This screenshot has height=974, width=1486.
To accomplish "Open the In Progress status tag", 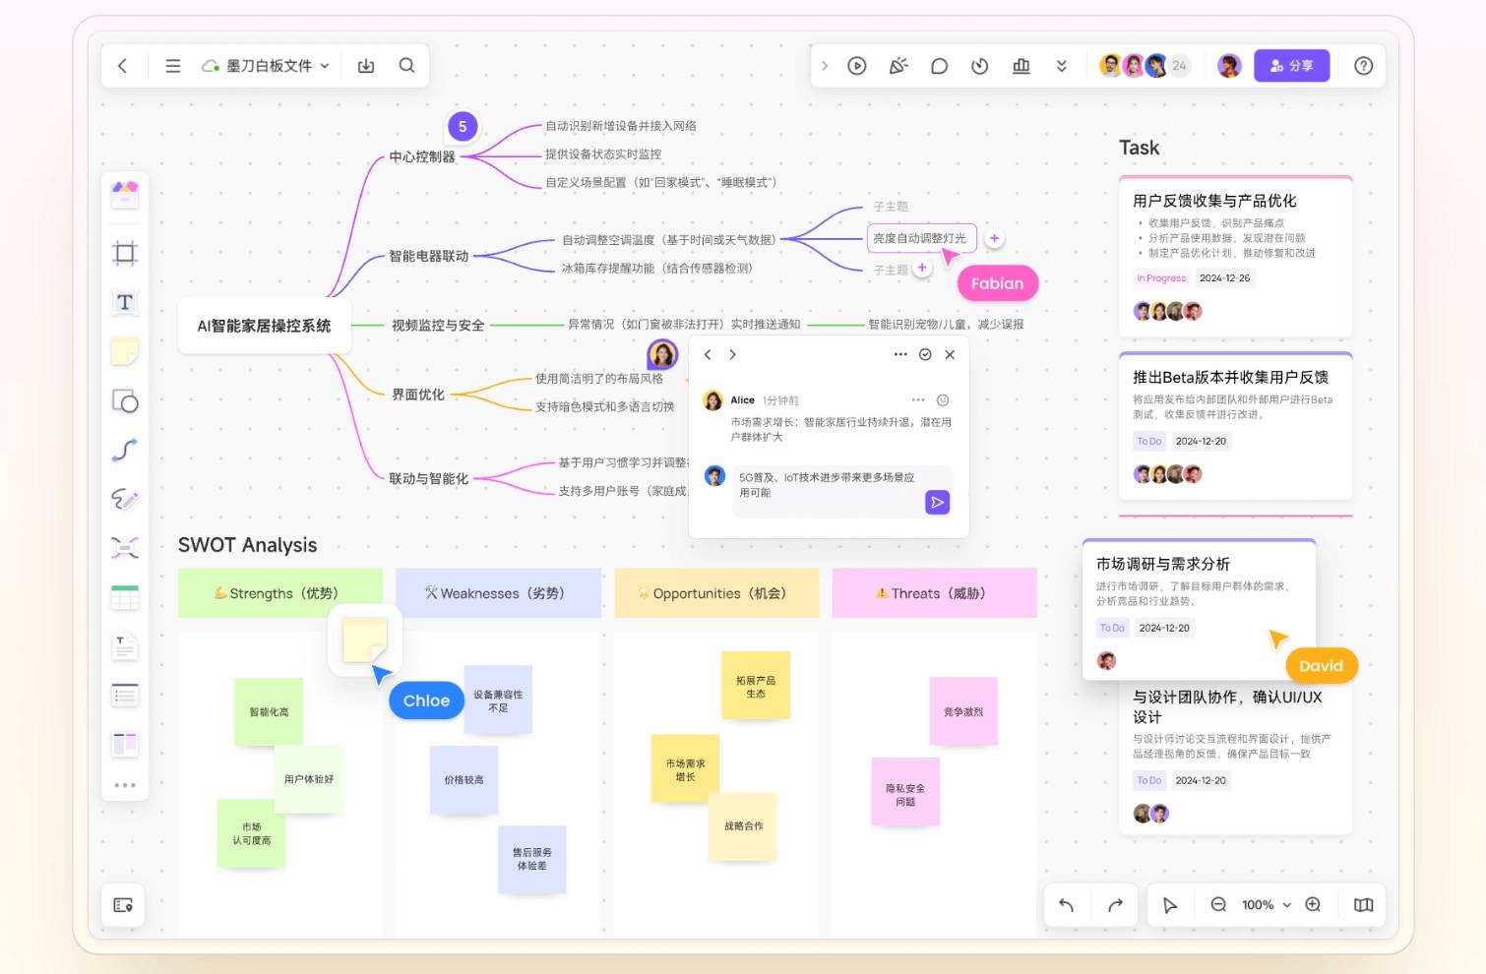I will click(x=1161, y=278).
